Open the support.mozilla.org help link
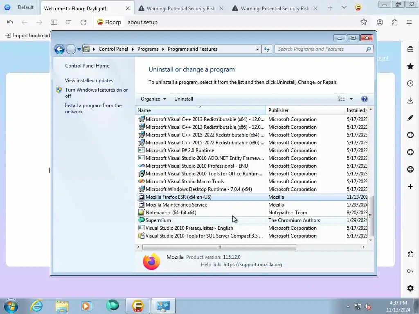 [x=252, y=265]
